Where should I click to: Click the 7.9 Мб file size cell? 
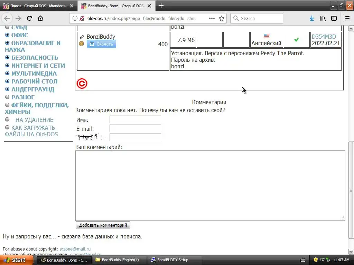(183, 40)
